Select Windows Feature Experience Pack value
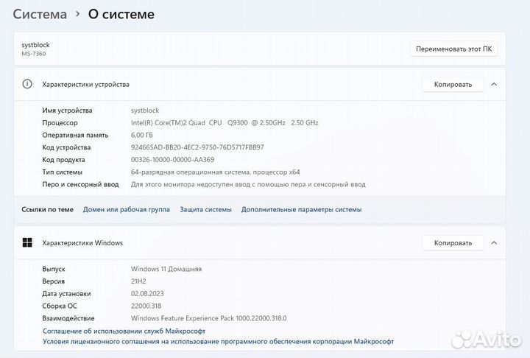530x358 pixels. [x=208, y=318]
